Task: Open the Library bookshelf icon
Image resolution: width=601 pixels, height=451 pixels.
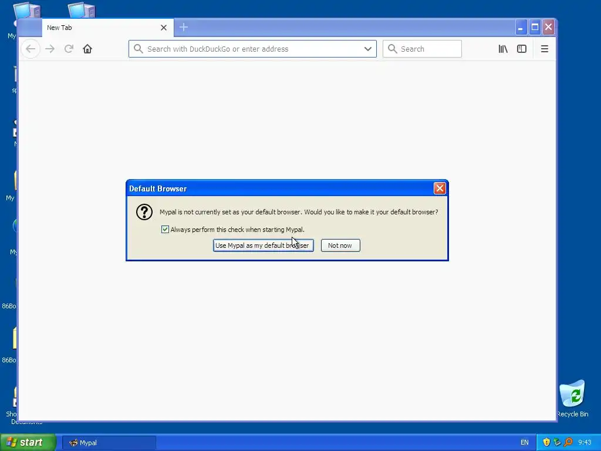Action: coord(503,49)
